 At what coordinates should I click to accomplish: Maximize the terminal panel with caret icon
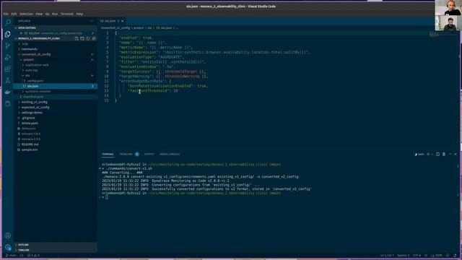click(450, 154)
